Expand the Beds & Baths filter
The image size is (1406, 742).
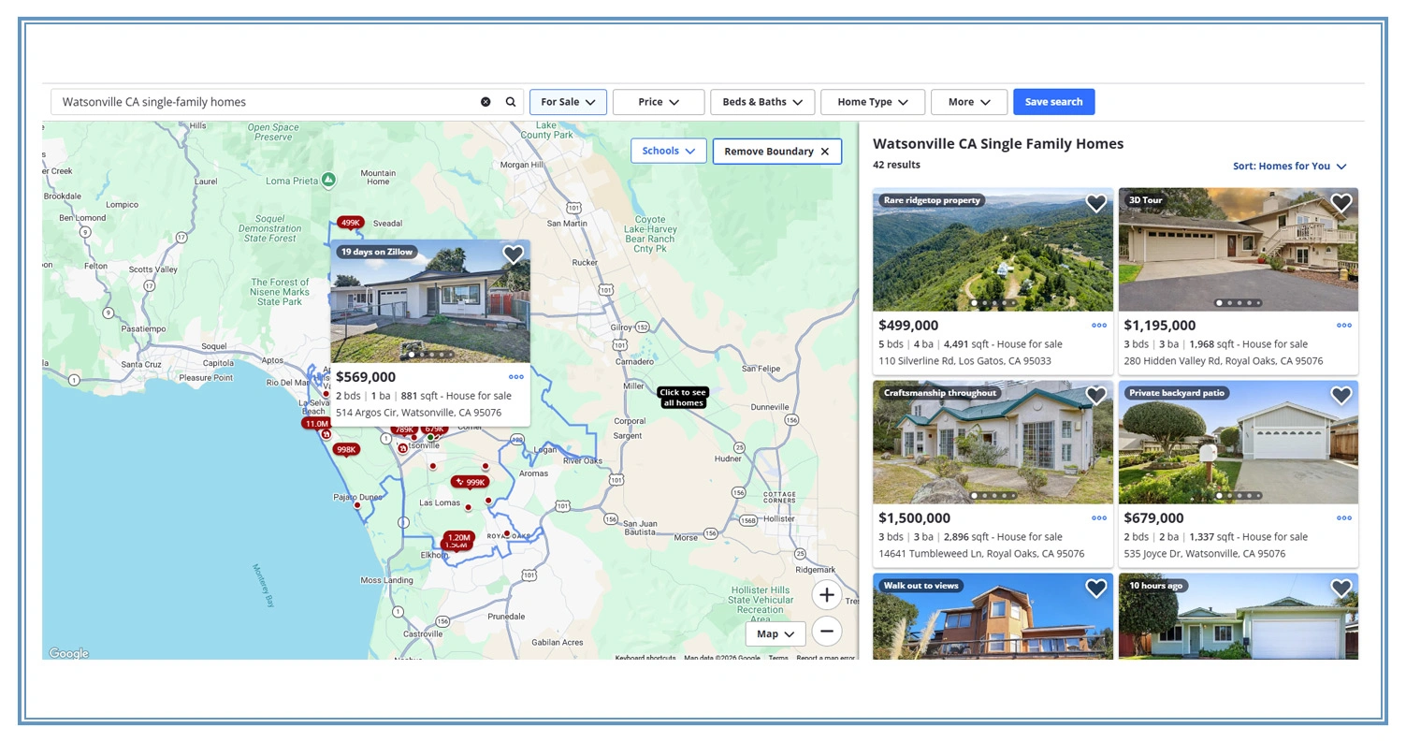coord(762,102)
